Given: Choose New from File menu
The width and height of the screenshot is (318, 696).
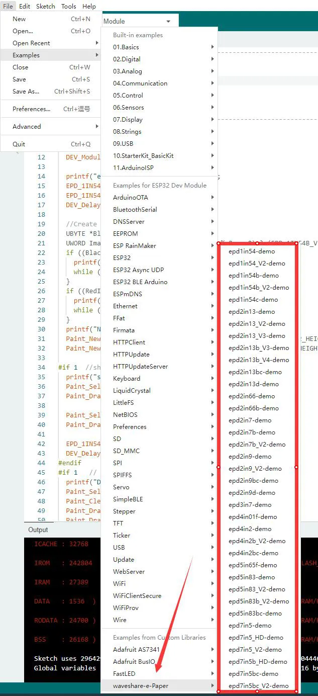Looking at the screenshot, I should click(x=51, y=19).
